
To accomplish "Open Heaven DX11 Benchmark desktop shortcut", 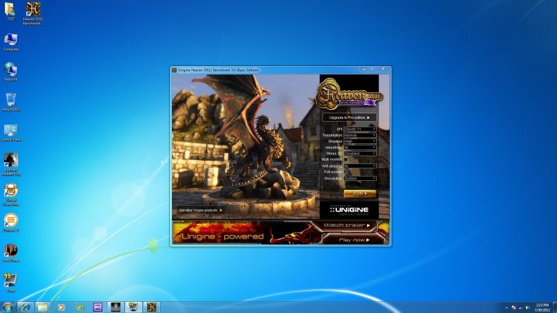I will click(33, 13).
